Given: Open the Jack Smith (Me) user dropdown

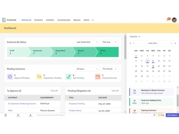Looking at the screenshot, I should 87,42.
